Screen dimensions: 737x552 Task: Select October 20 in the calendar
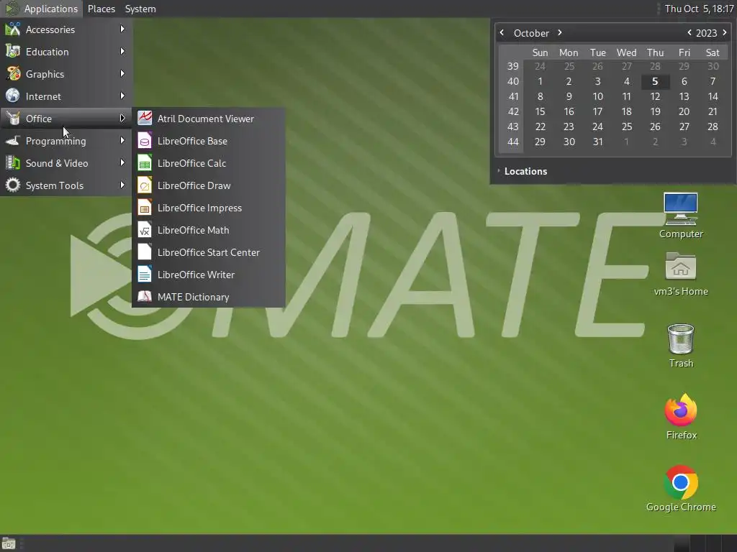[684, 111]
